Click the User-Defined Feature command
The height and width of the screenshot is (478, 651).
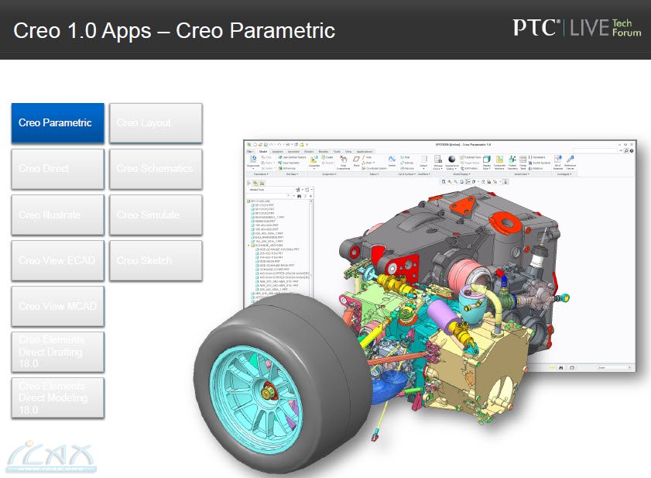pos(293,157)
